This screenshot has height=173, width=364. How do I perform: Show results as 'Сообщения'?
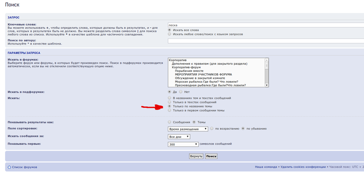coord(169,122)
